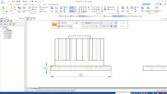This screenshot has width=167, height=94.
Task: Click the 42 dimension value on drawing
Action: tap(81, 75)
